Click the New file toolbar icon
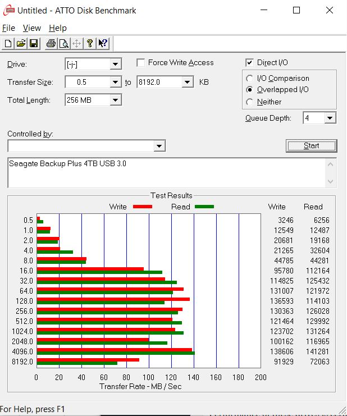The width and height of the screenshot is (347, 416). (x=8, y=43)
